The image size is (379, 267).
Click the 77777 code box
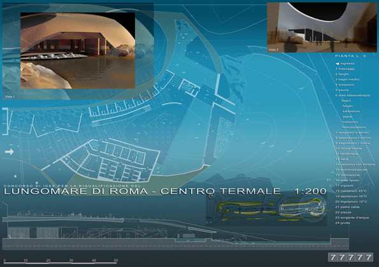(x=350, y=257)
